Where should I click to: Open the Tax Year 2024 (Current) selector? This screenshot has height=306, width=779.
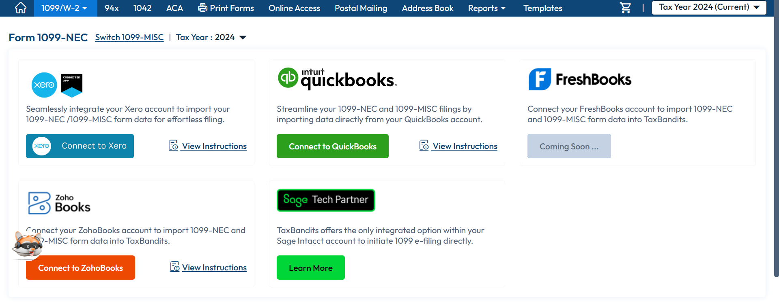(709, 7)
